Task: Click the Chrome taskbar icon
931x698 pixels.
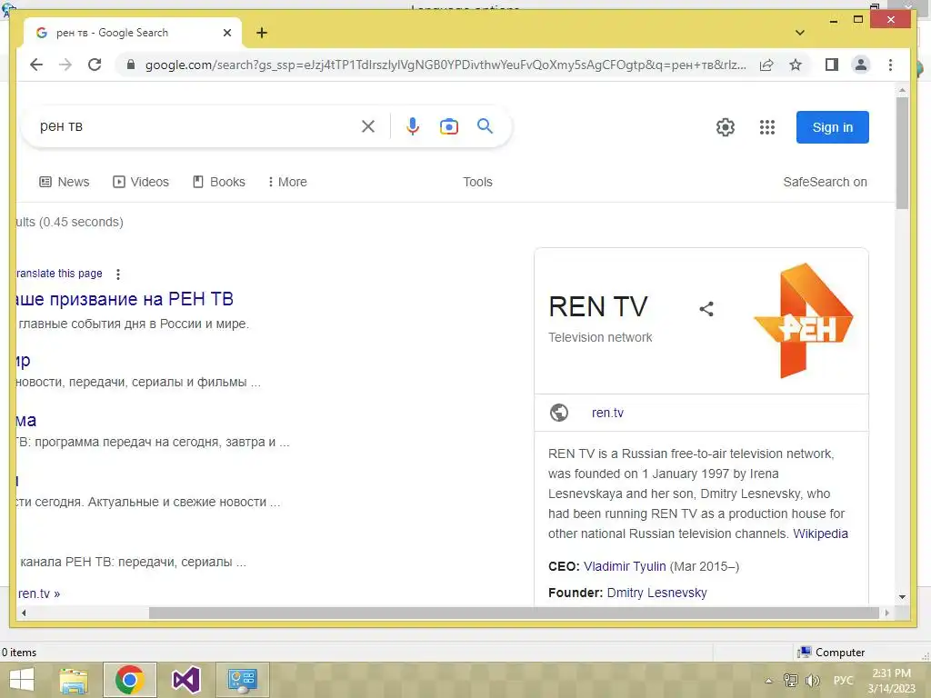Action: [x=129, y=680]
